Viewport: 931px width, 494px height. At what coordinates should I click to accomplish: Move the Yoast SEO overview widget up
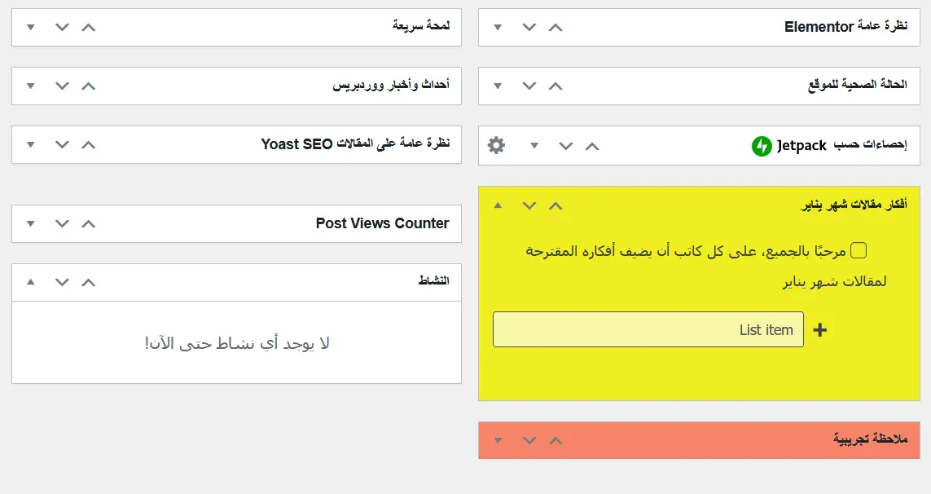(x=89, y=144)
